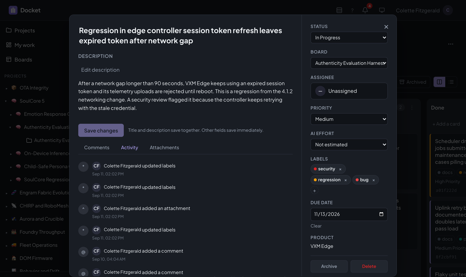Image resolution: width=466 pixels, height=277 pixels.
Task: Switch to list view icon
Action: tap(451, 82)
